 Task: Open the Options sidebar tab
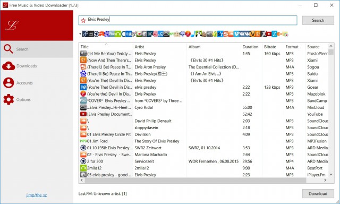pyautogui.click(x=37, y=99)
